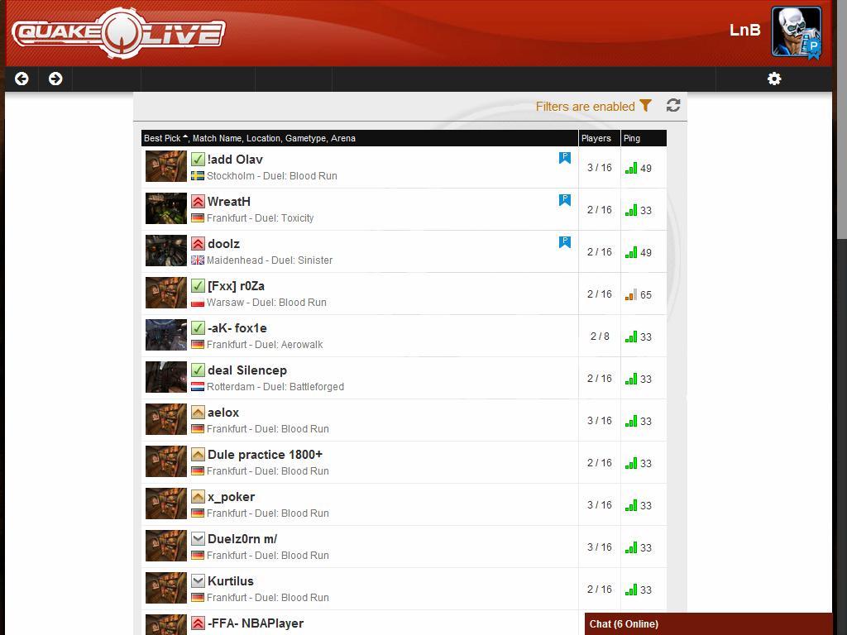This screenshot has width=847, height=635.
Task: Click the page vertical scrollbar
Action: tap(841, 119)
